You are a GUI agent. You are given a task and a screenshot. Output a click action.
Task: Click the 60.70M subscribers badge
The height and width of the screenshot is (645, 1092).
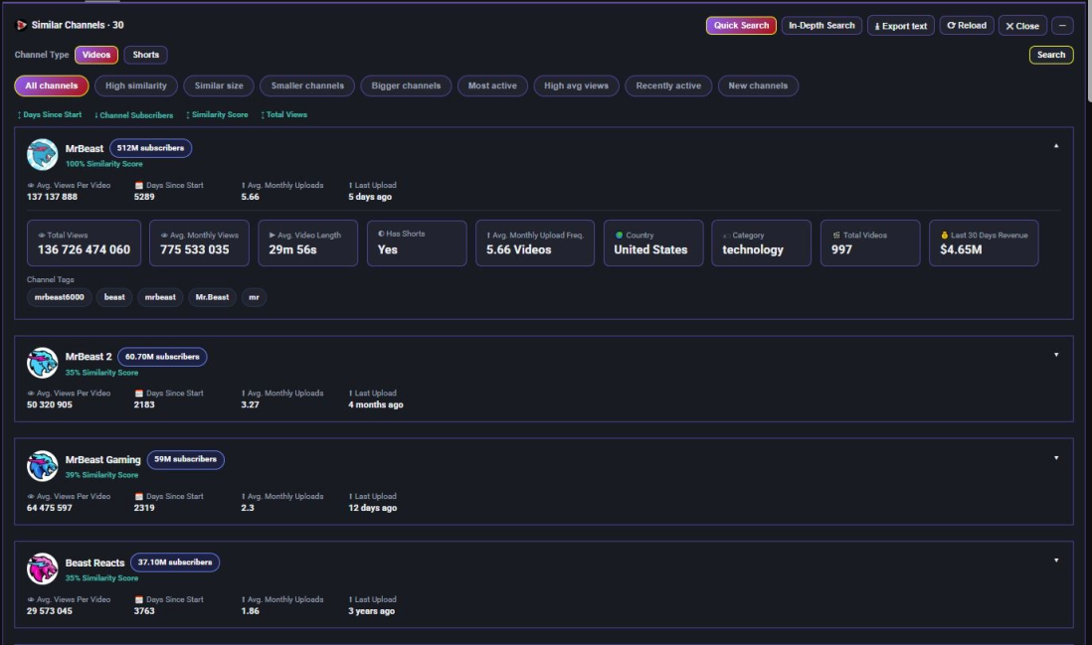tap(162, 356)
